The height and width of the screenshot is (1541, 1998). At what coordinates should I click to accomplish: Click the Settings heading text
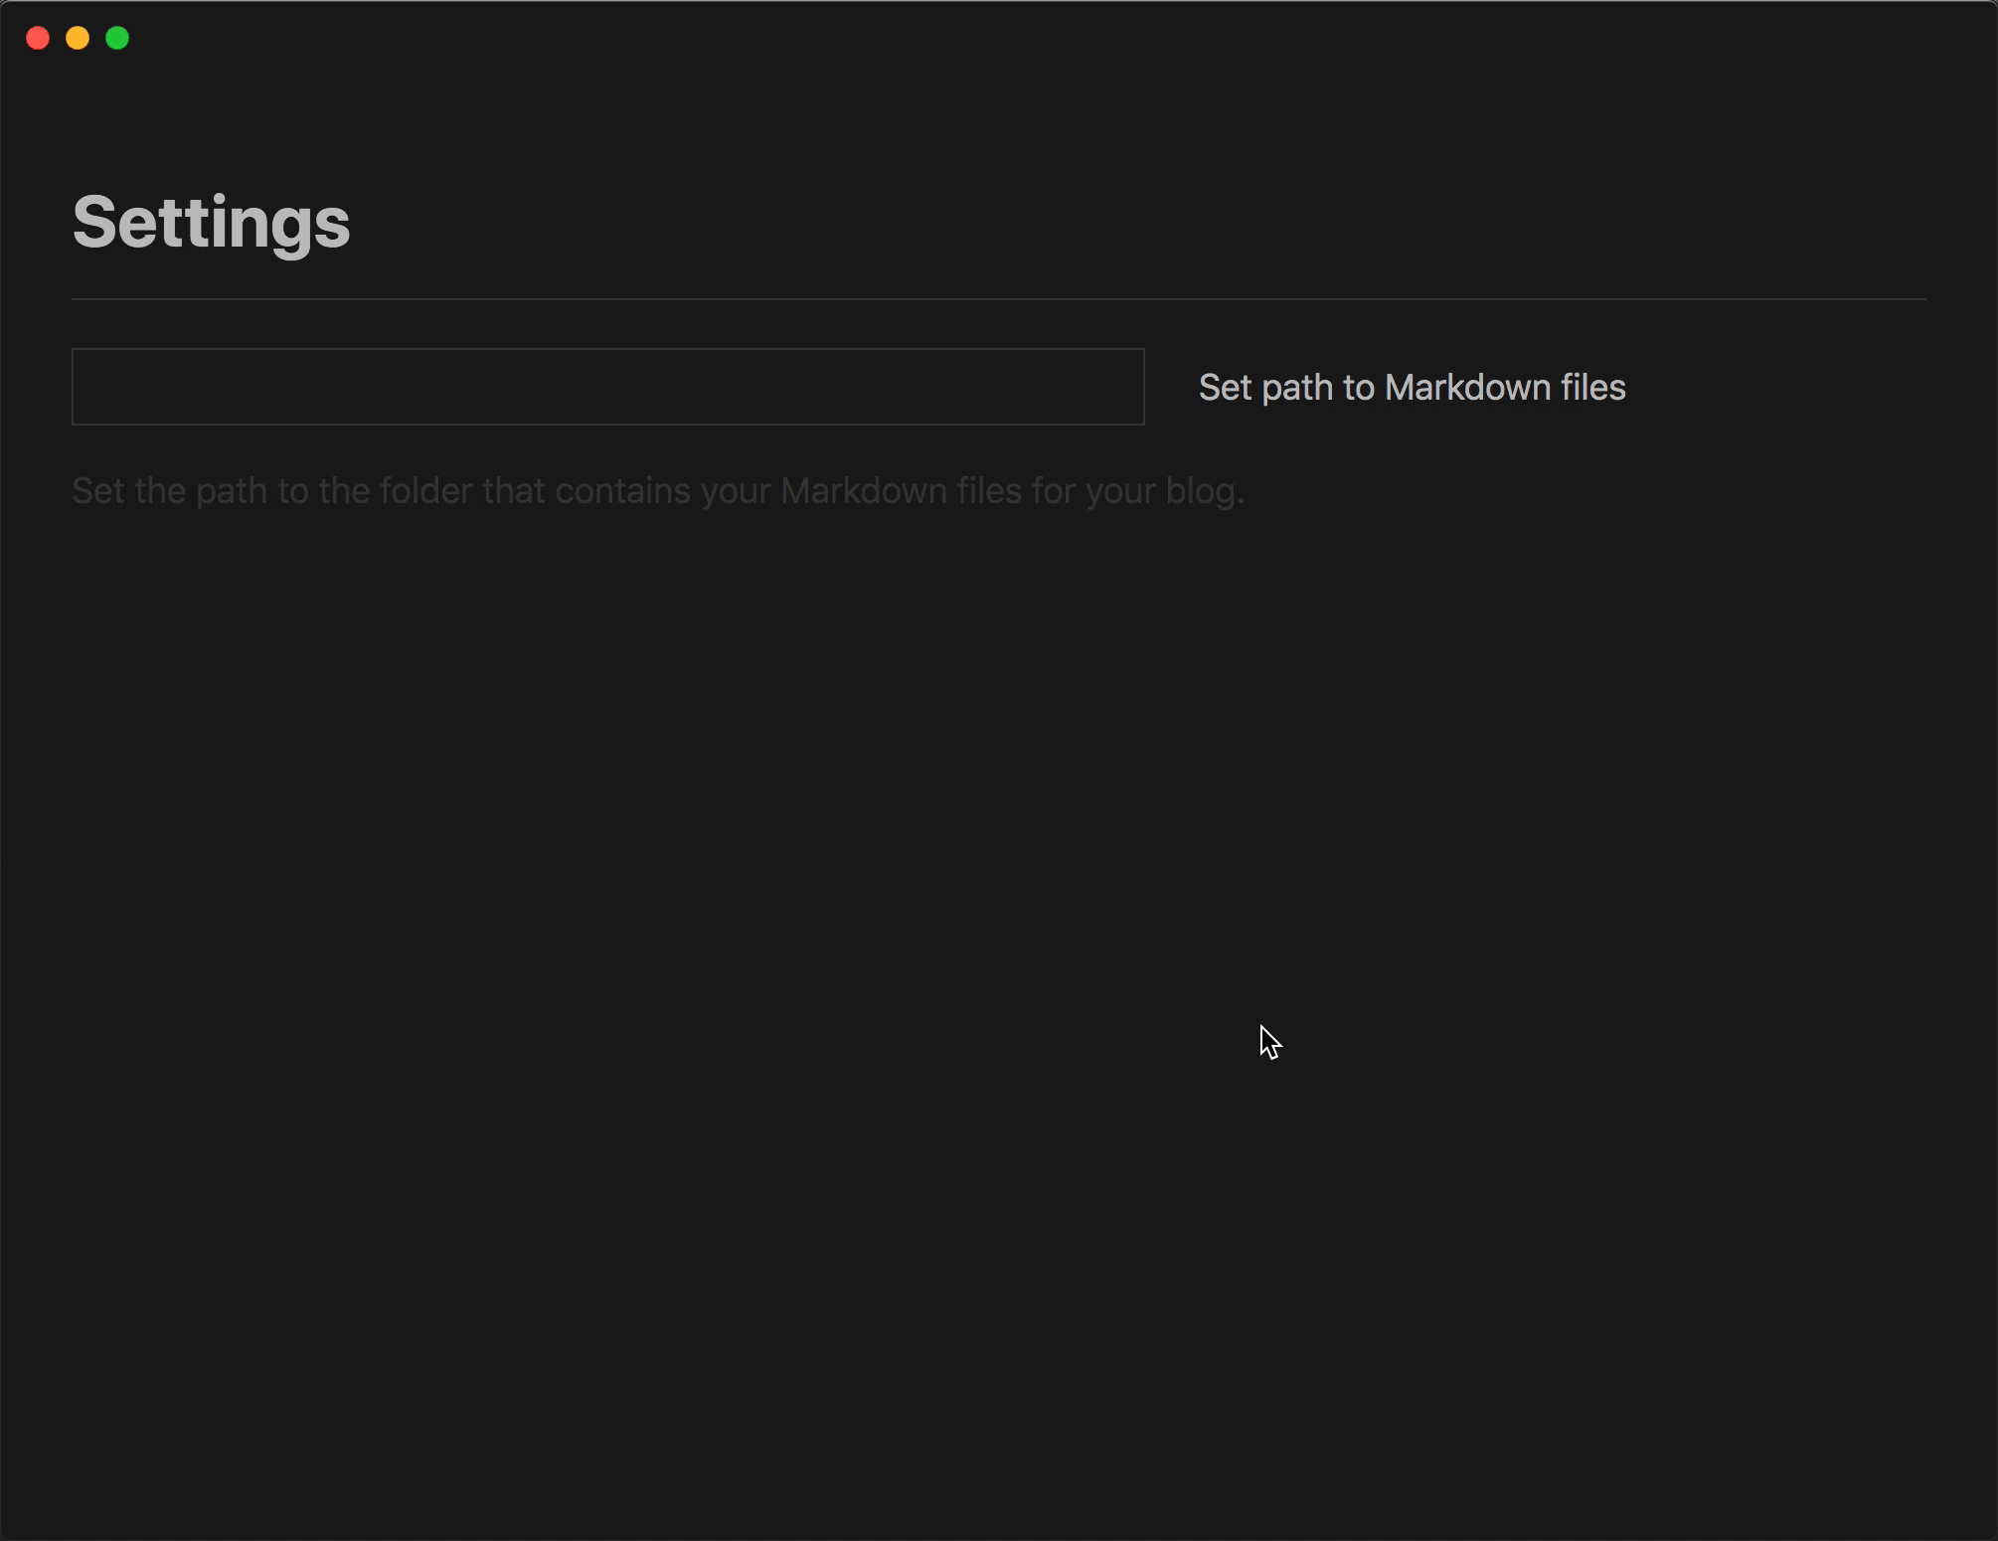click(x=211, y=222)
